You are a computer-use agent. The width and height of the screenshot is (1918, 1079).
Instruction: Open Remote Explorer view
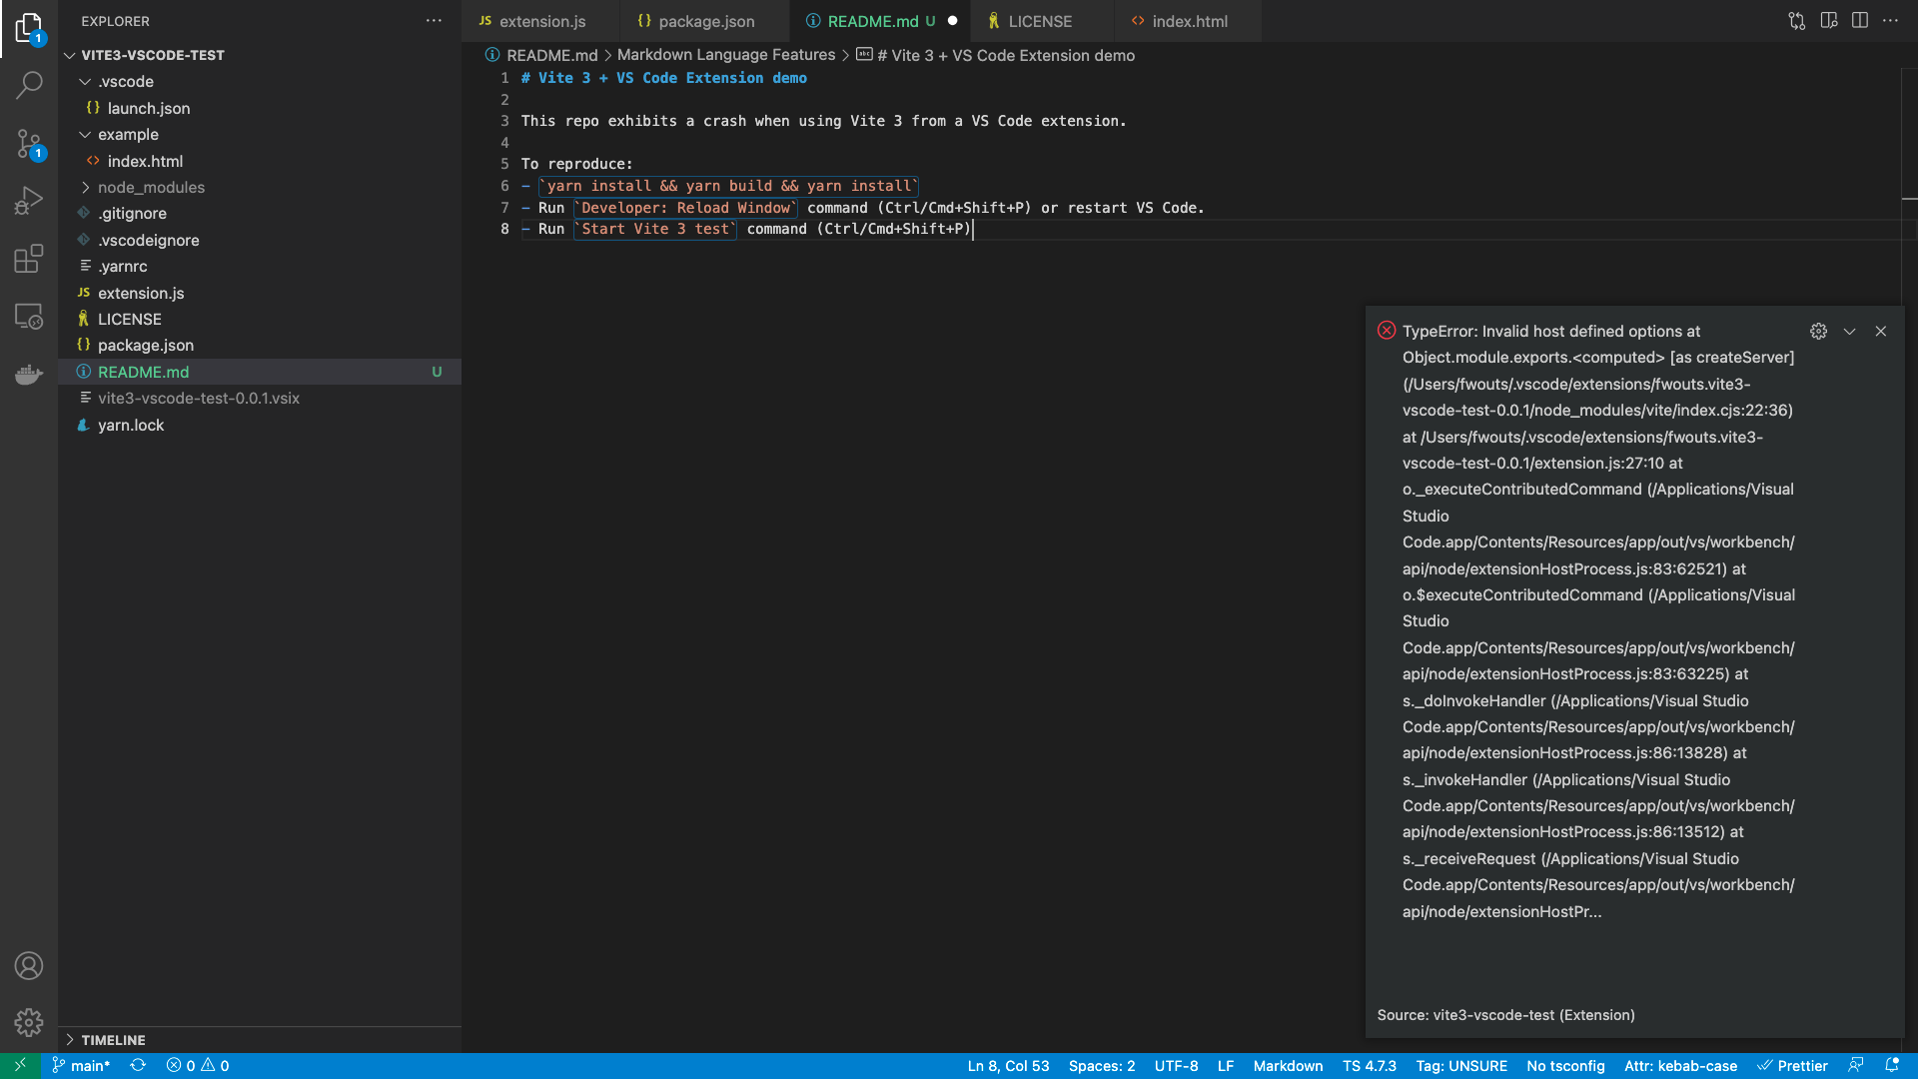click(x=29, y=317)
